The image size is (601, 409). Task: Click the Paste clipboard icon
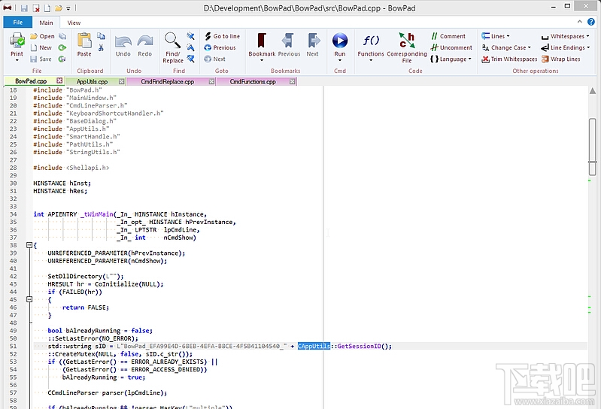[84, 42]
